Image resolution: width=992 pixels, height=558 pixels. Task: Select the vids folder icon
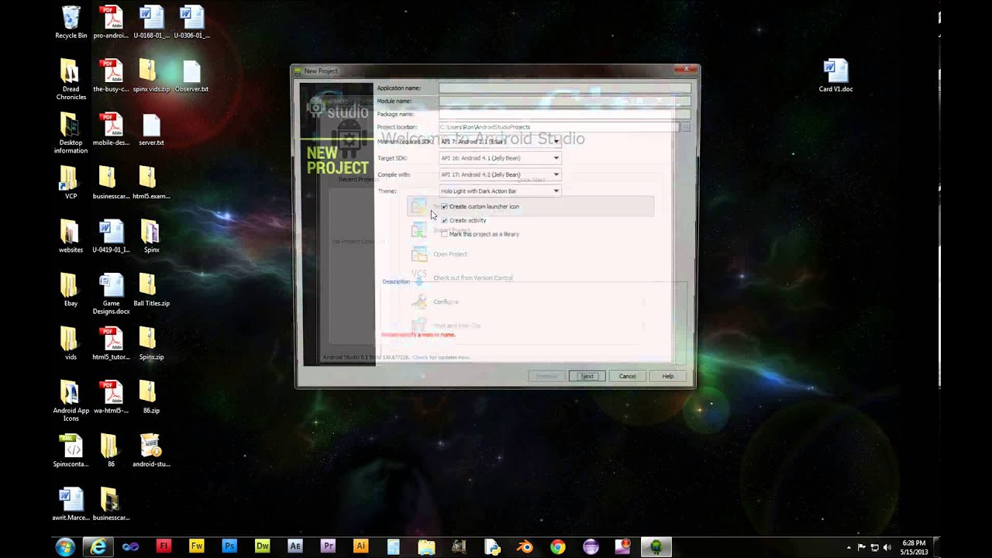[71, 343]
